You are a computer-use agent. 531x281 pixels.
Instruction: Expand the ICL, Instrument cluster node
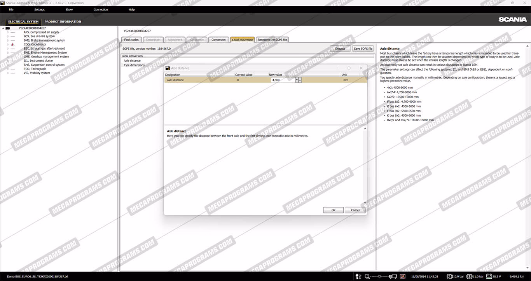pos(8,61)
